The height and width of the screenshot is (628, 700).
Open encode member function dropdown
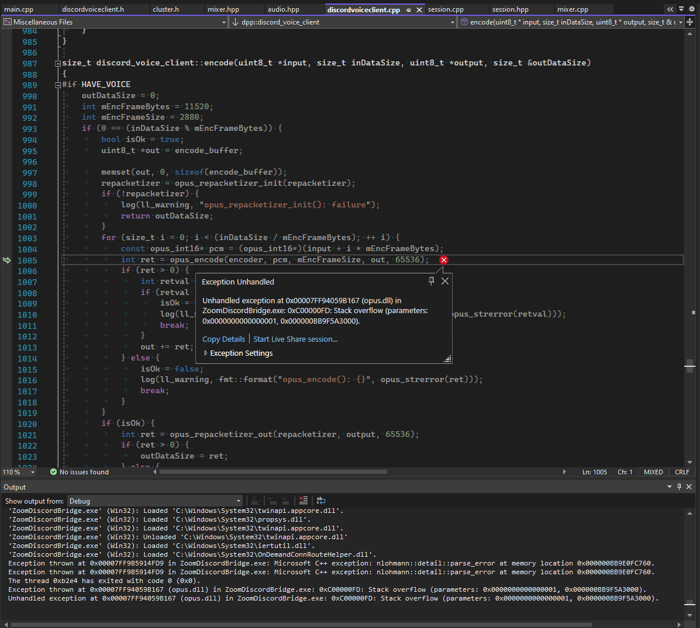pos(680,22)
